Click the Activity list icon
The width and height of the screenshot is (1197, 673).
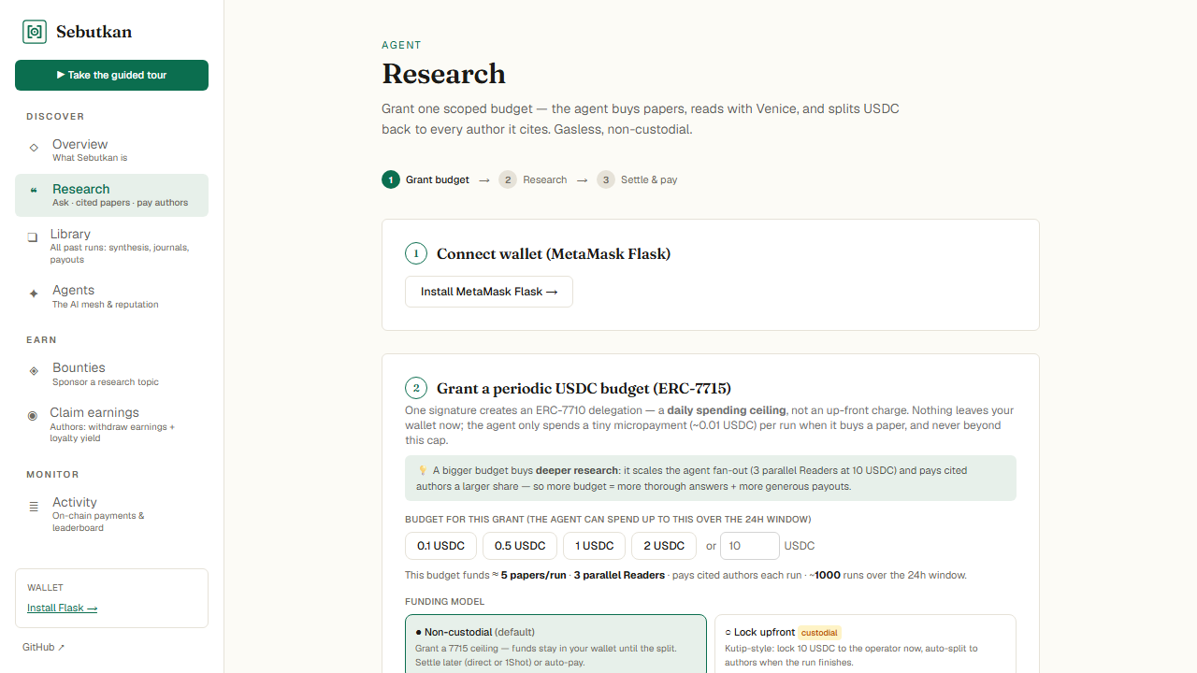pos(34,507)
